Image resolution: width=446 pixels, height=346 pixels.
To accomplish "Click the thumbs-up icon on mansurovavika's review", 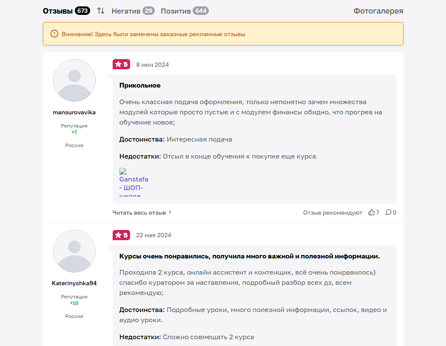I will 370,212.
